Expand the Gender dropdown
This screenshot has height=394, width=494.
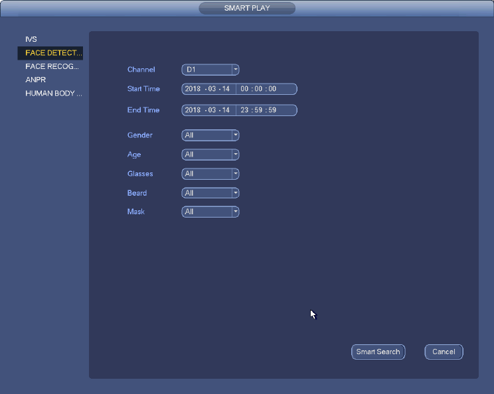pos(210,135)
